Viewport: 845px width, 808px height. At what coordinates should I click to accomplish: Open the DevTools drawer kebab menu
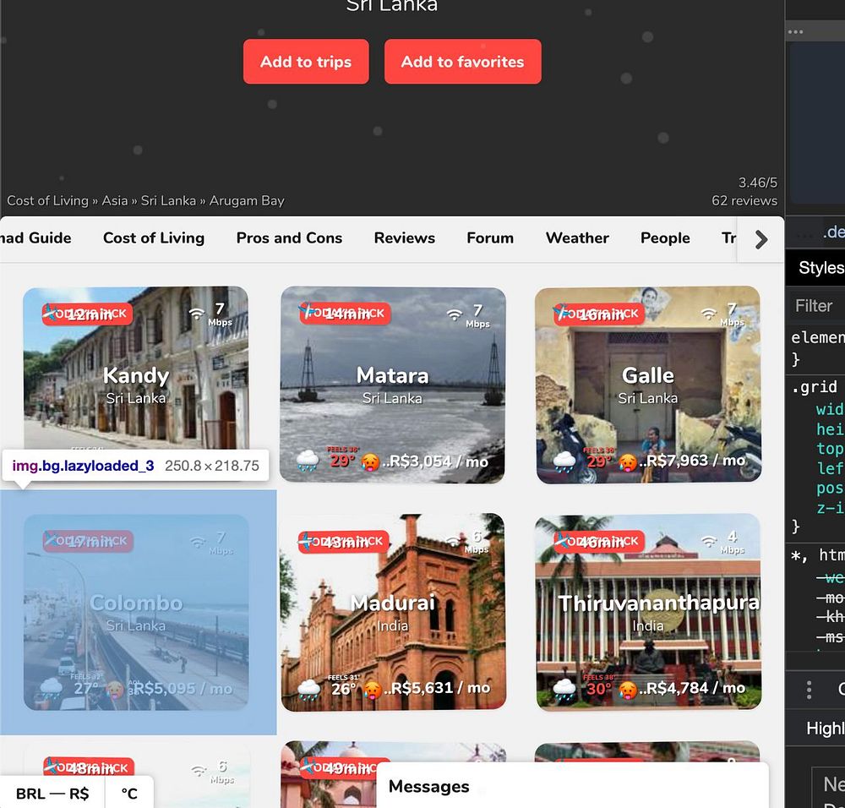point(809,690)
